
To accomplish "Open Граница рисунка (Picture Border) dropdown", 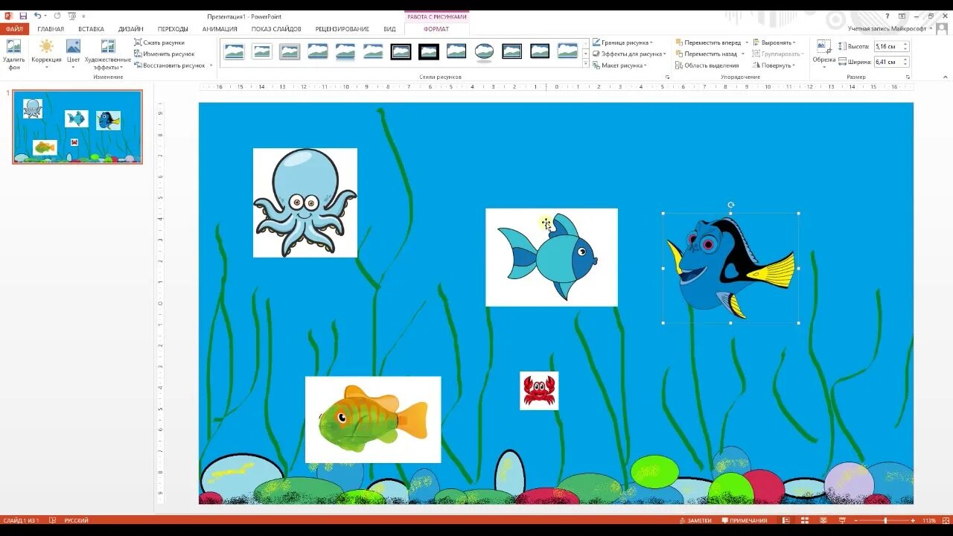I will (x=622, y=42).
